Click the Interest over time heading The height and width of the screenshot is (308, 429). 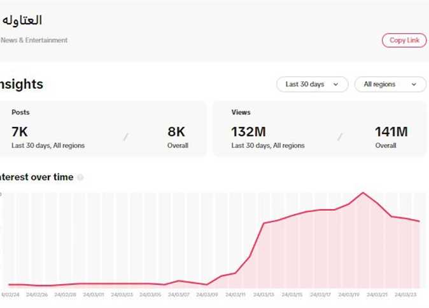[x=36, y=177]
